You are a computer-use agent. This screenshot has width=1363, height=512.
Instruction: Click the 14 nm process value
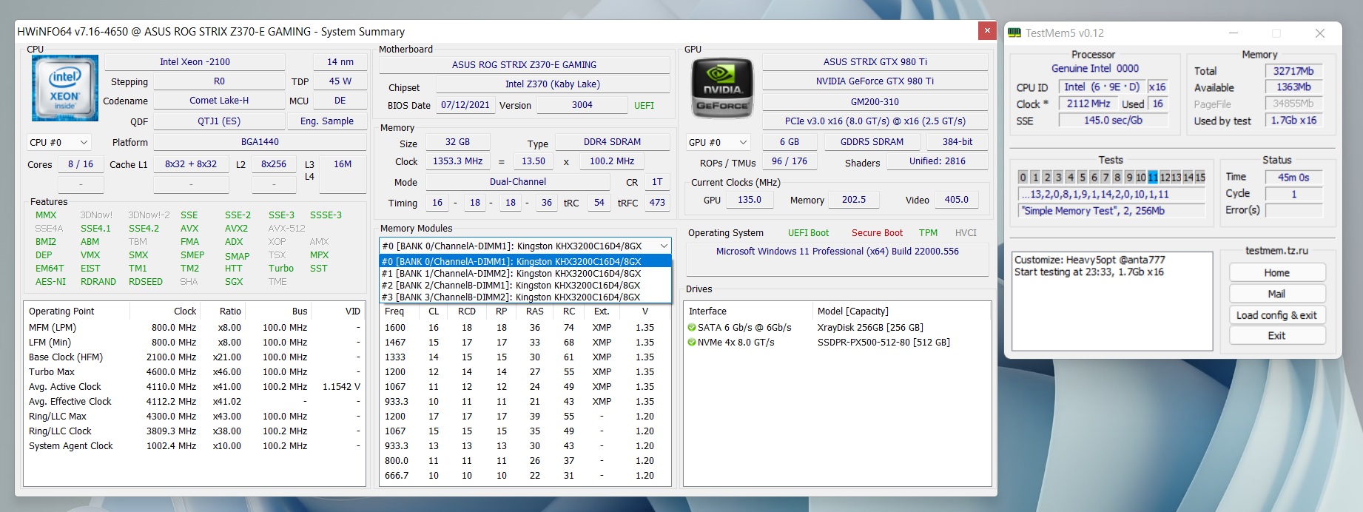pyautogui.click(x=340, y=62)
